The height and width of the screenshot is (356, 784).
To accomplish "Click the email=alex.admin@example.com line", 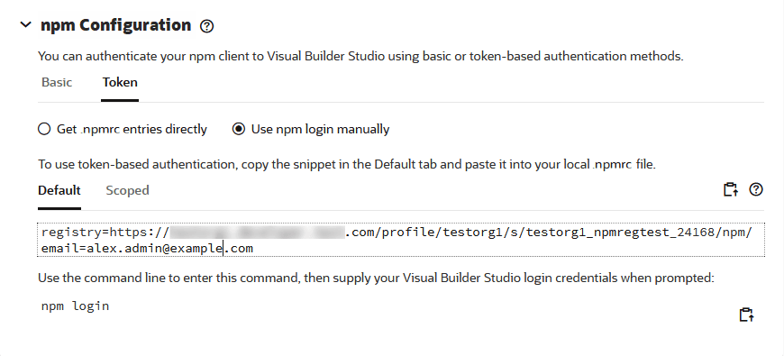I will coord(147,248).
